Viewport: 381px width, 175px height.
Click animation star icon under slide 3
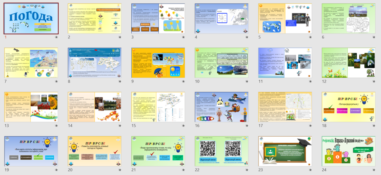pos(184,37)
